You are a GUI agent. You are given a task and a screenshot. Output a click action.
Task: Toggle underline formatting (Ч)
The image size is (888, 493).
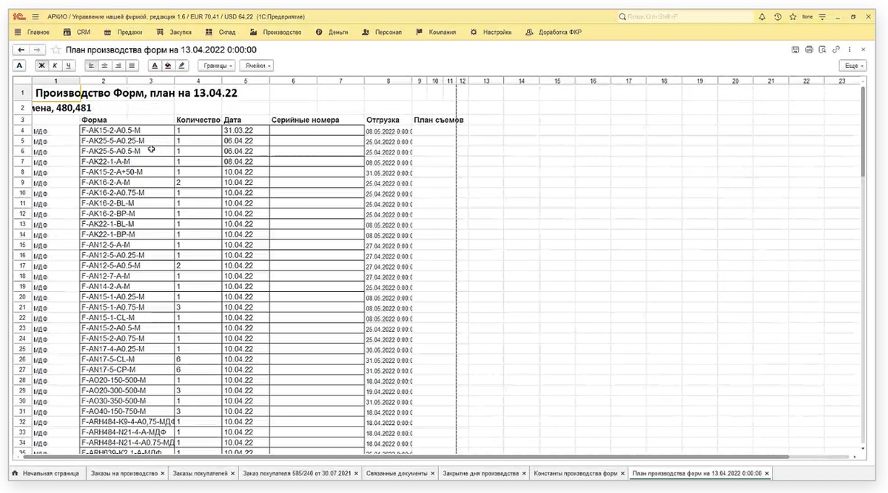[68, 66]
